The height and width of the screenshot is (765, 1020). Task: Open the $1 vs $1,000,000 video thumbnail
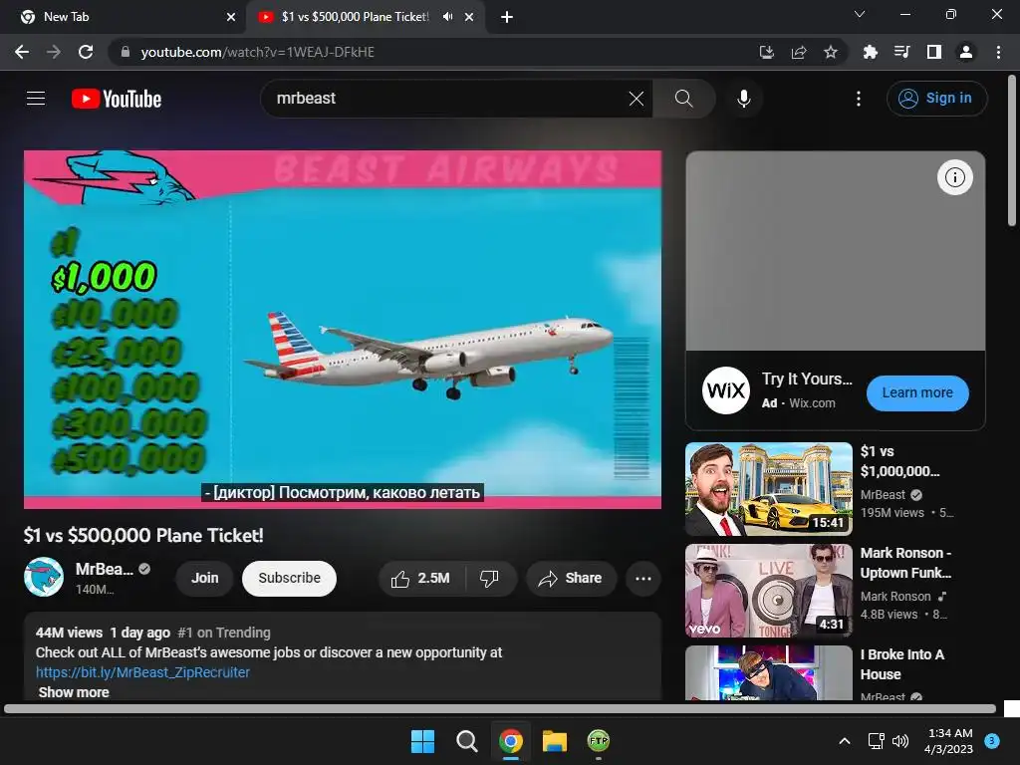tap(769, 489)
